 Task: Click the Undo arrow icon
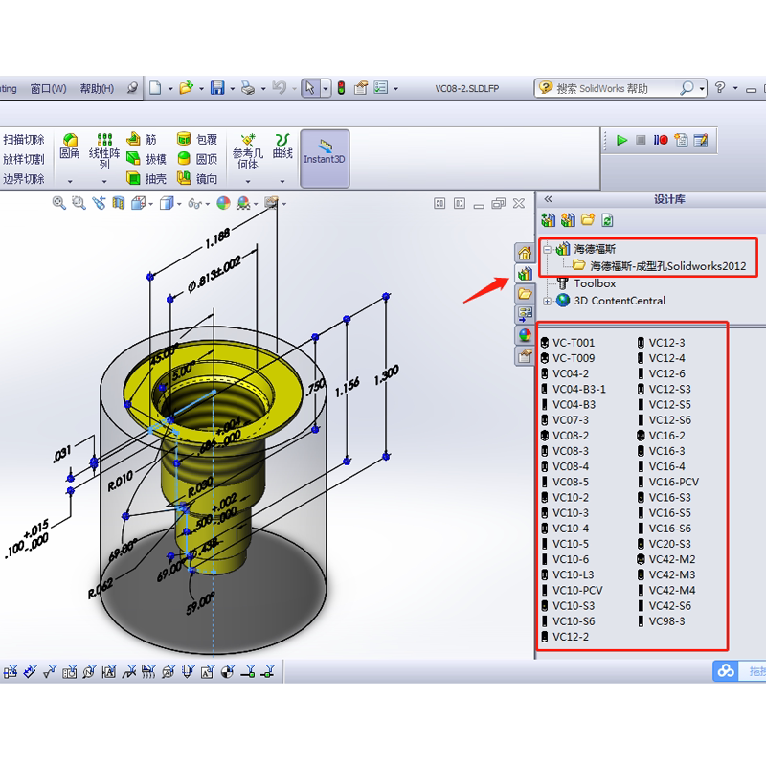[x=279, y=88]
